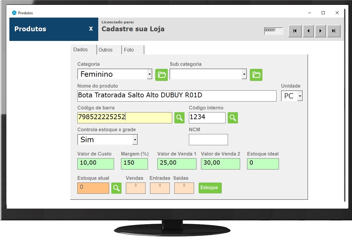
Task: Jump to last record
Action: pos(334,31)
